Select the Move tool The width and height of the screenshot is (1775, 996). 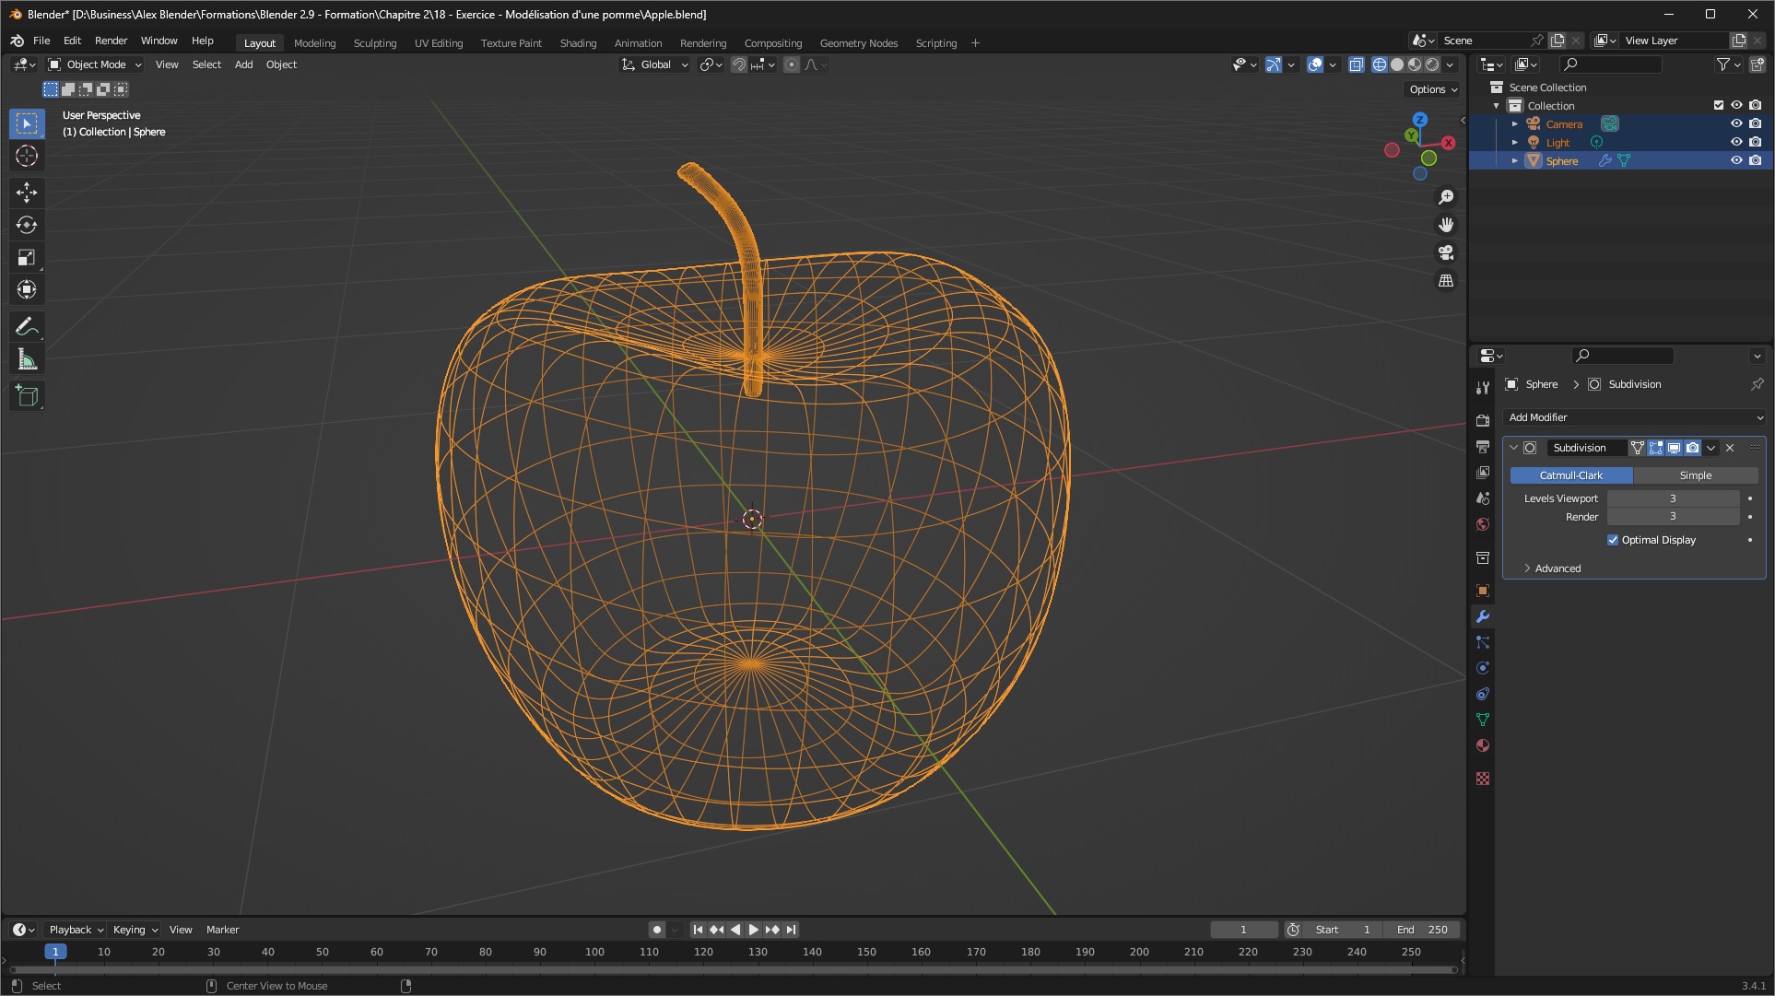point(27,193)
